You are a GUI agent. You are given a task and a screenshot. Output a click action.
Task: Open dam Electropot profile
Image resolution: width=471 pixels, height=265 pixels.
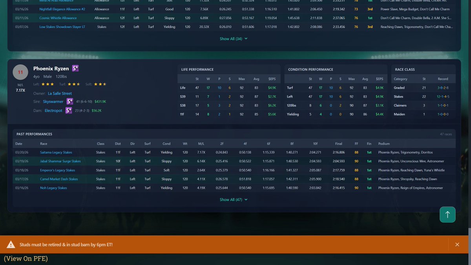pyautogui.click(x=53, y=111)
